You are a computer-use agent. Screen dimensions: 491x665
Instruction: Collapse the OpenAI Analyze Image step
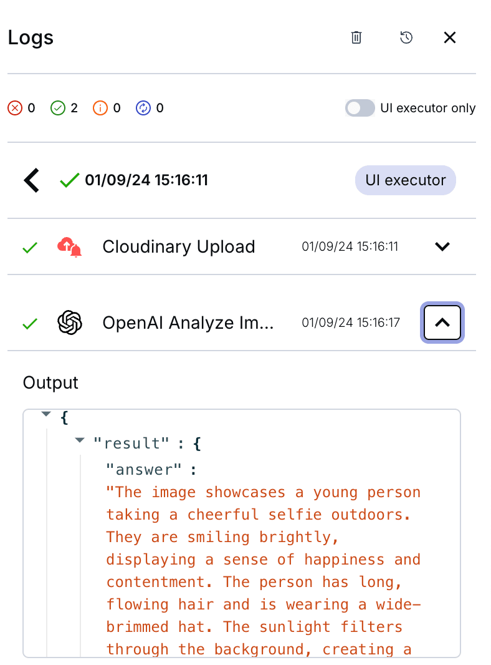pyautogui.click(x=442, y=323)
